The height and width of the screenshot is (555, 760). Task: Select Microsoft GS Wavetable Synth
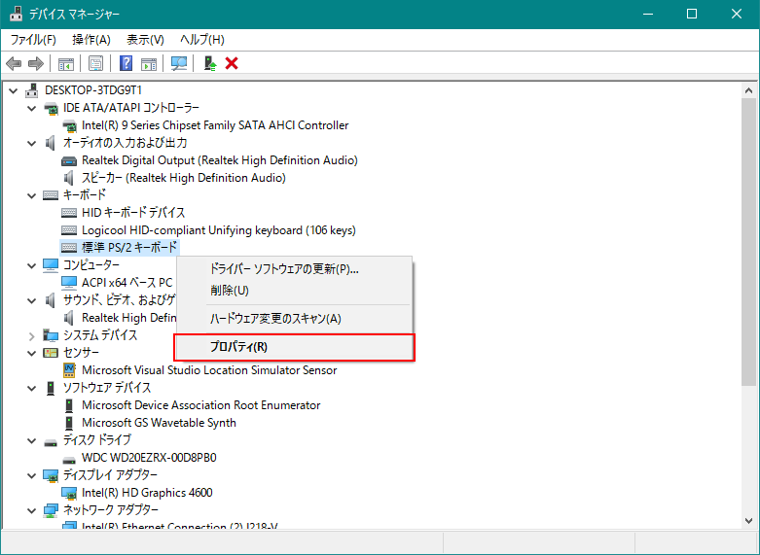159,423
